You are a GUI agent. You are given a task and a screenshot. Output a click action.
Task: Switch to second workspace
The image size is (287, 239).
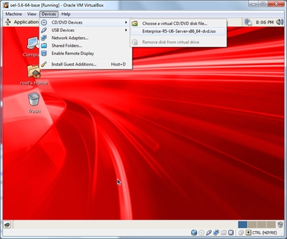[252, 224]
